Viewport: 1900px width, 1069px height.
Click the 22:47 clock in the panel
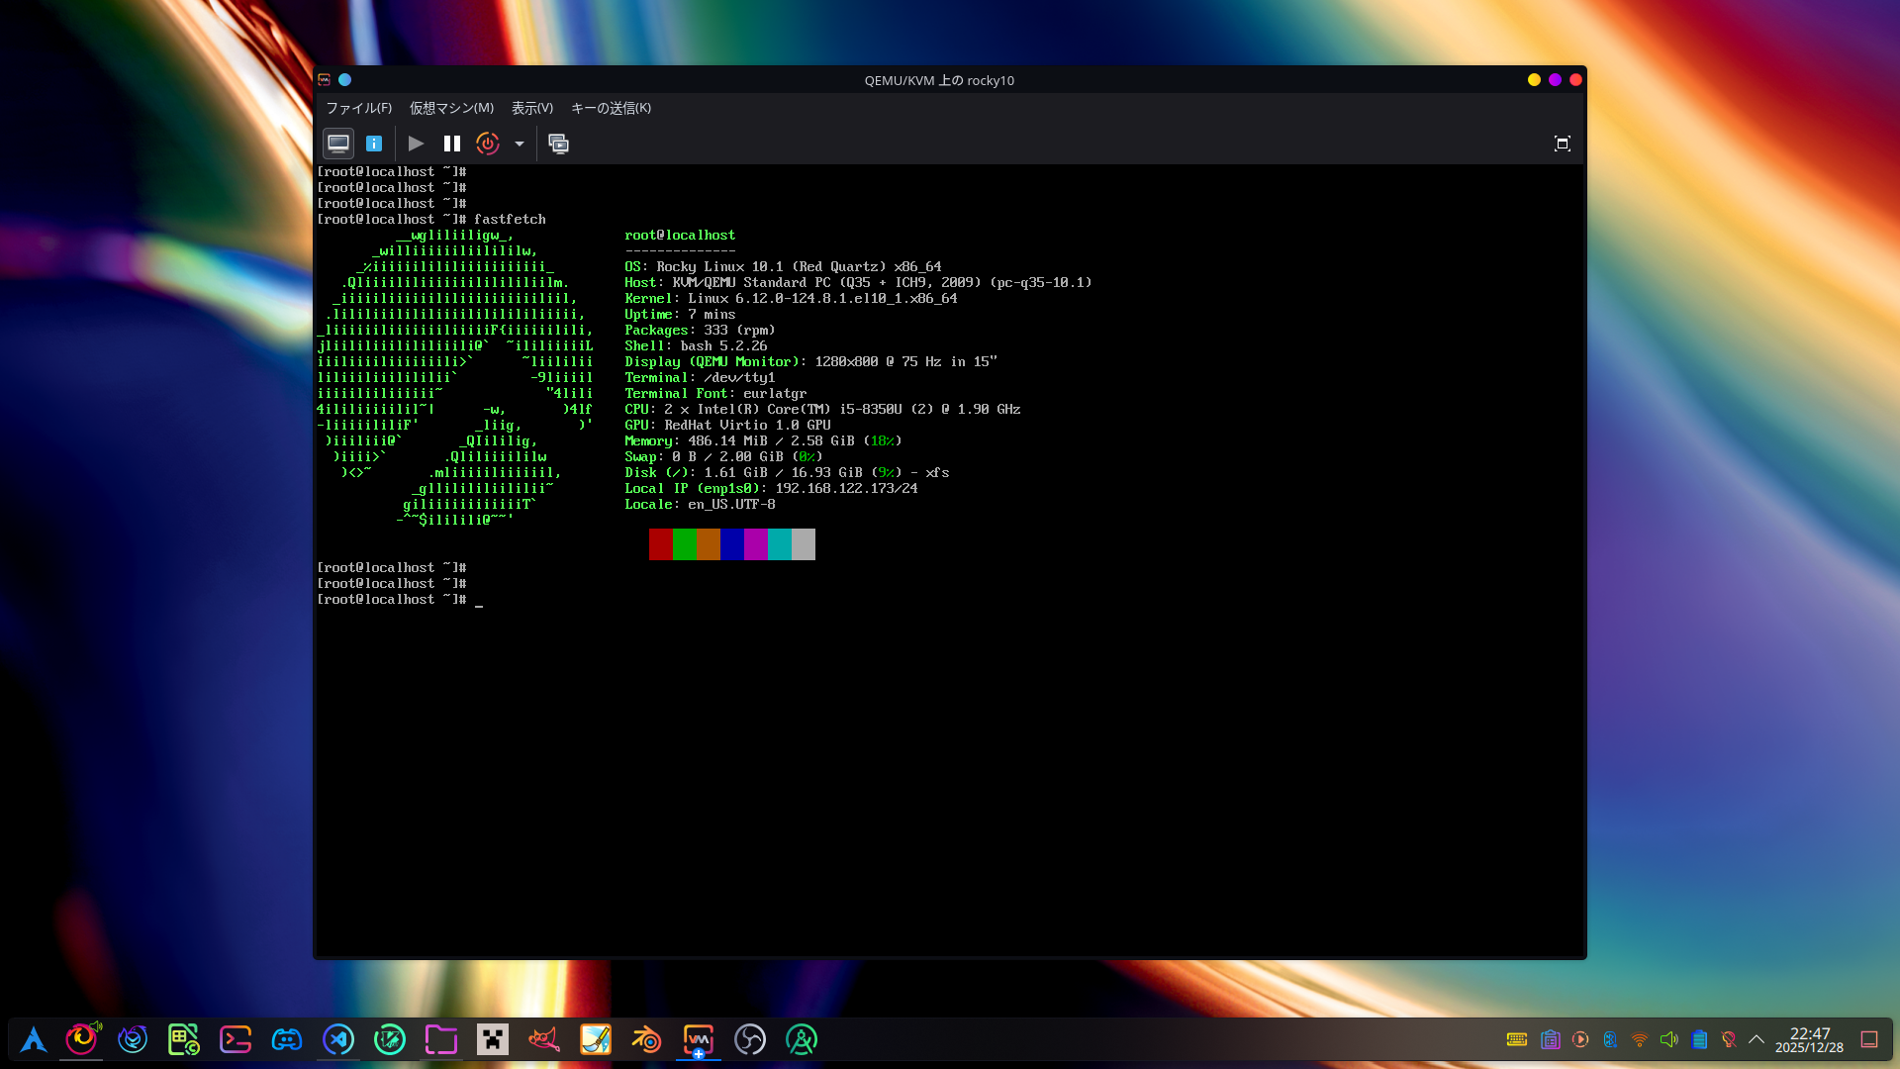[x=1809, y=1039]
